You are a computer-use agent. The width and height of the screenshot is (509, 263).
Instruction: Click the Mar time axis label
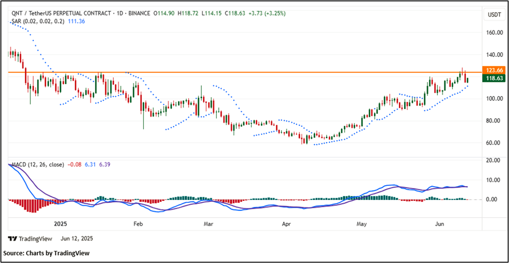coord(208,224)
